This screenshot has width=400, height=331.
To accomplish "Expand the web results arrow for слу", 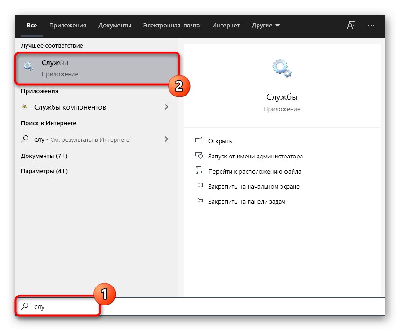I will (166, 139).
